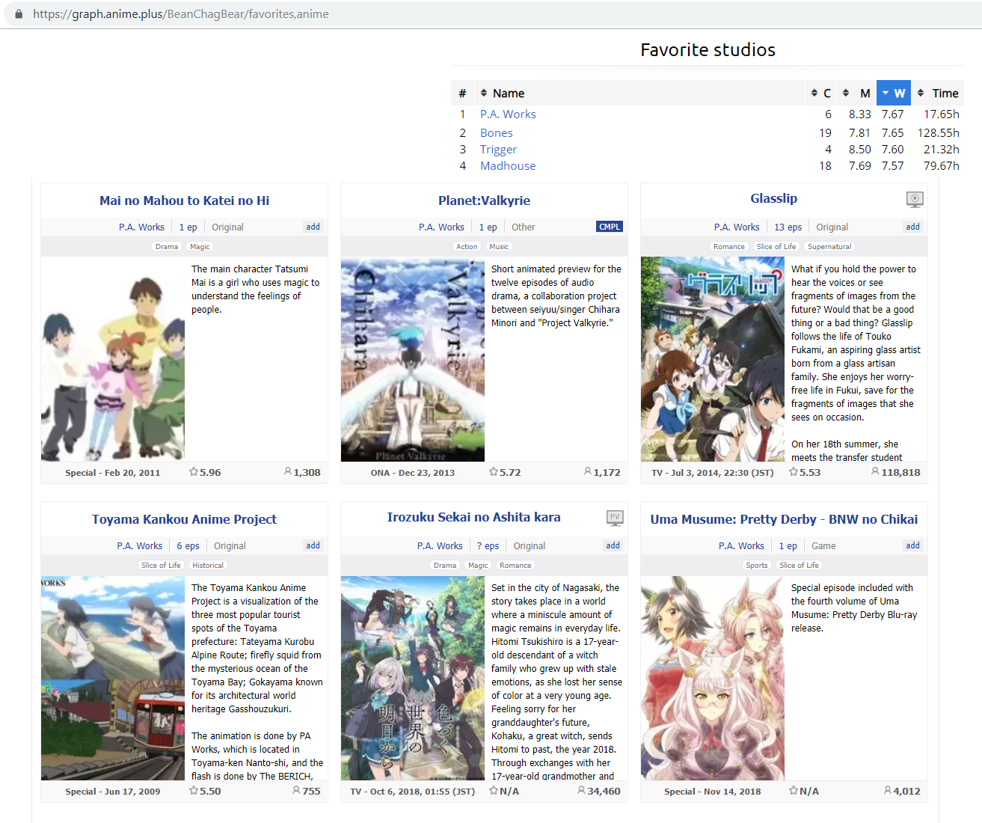Click Supernatural tag on Glasslip card
The width and height of the screenshot is (982, 823).
[x=829, y=246]
